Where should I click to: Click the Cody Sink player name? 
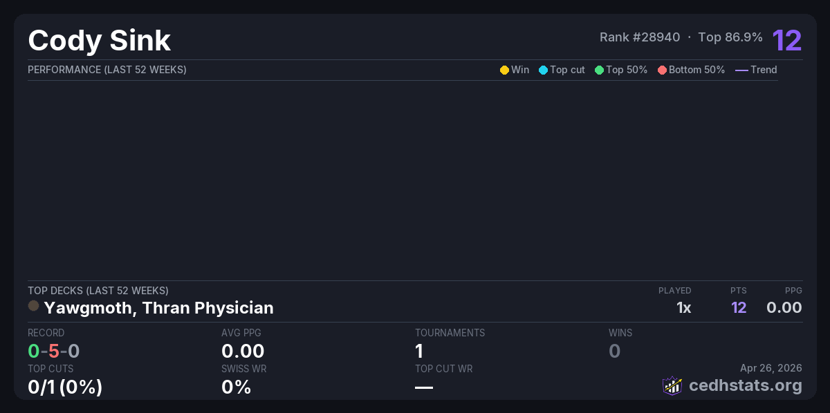tap(99, 41)
